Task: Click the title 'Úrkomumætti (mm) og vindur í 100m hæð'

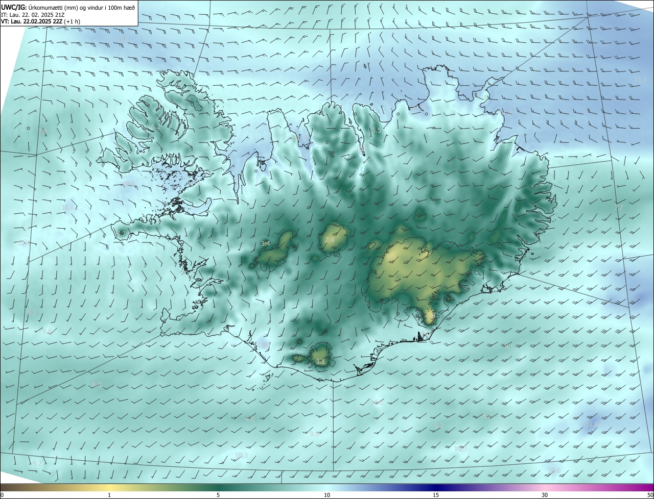Action: point(82,7)
